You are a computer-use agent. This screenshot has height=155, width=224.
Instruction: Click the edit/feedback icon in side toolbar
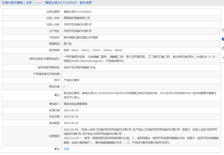pos(223,30)
